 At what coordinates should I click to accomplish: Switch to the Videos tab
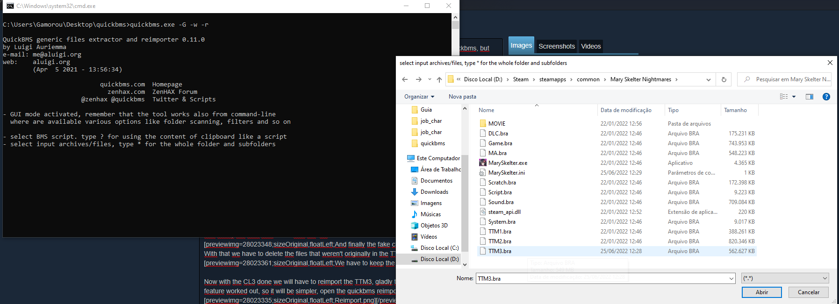[591, 46]
